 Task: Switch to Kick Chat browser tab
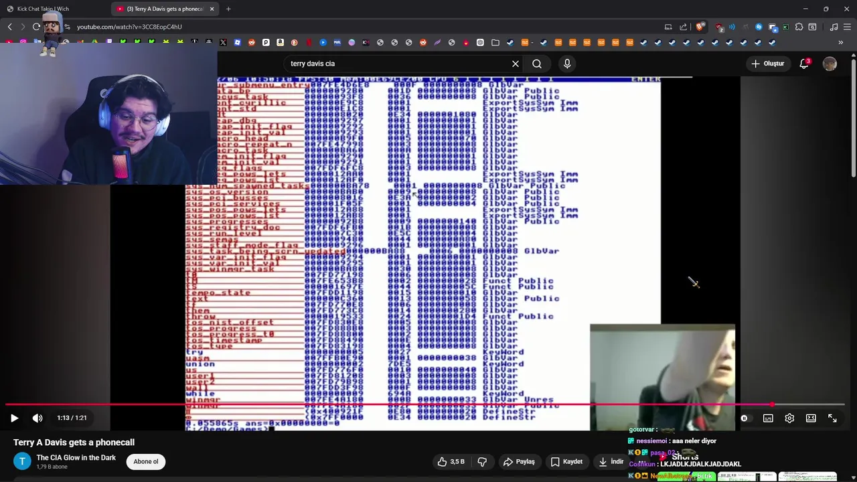coord(43,9)
